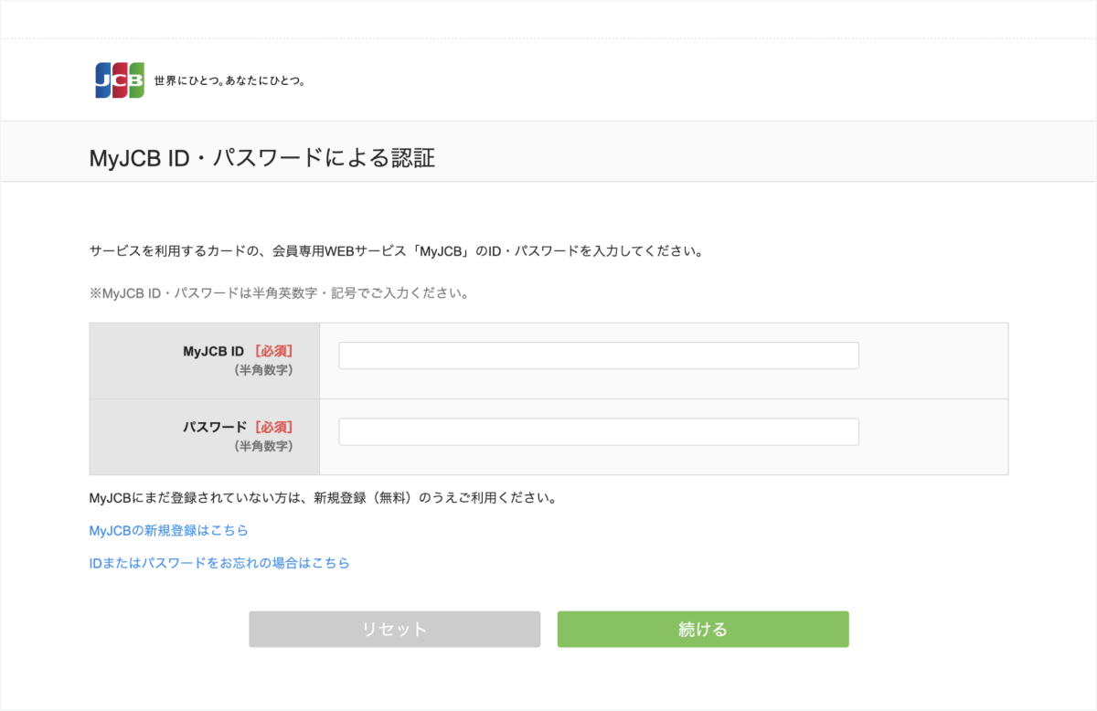Click the red [必須] marker beside パスワード

click(x=272, y=427)
